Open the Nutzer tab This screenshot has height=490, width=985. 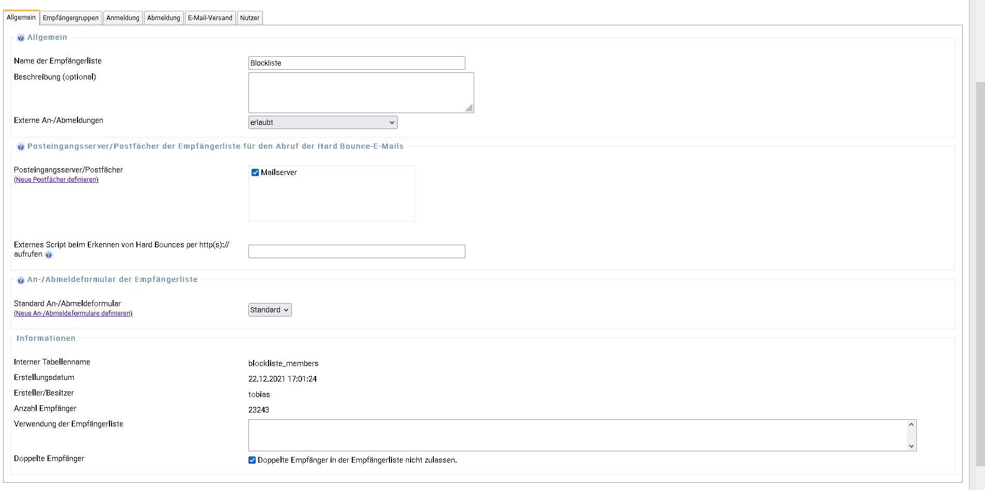[x=249, y=18]
